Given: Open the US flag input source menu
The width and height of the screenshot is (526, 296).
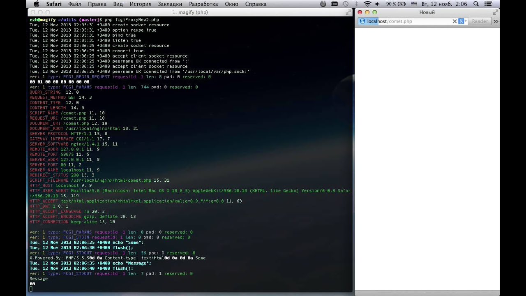Looking at the screenshot, I should click(413, 4).
